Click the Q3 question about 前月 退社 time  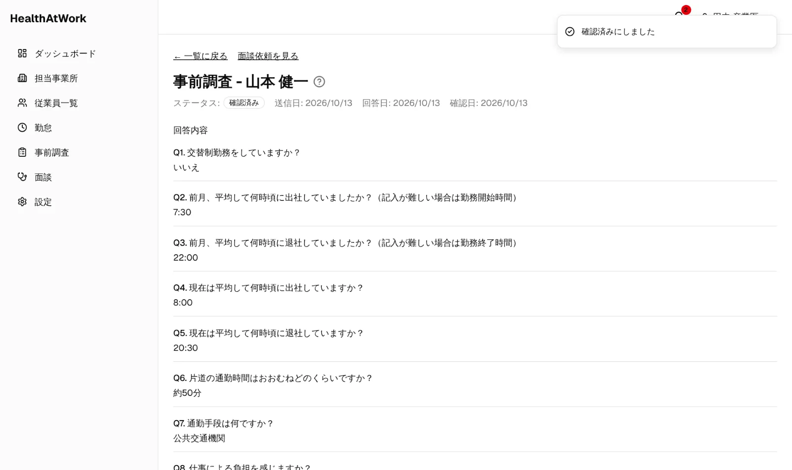pyautogui.click(x=345, y=243)
